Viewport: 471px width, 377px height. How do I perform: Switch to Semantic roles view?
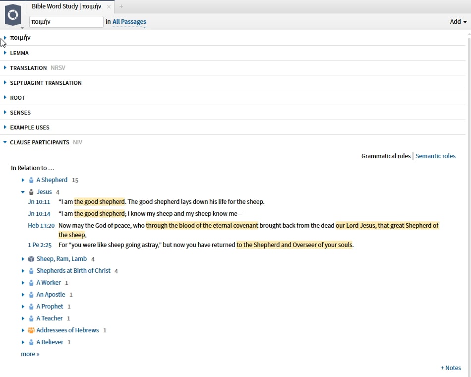coord(435,156)
